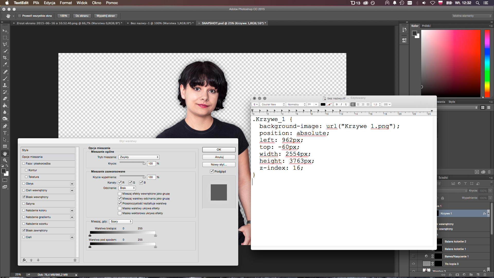Screen dimensions: 494x278
Task: Click the Krycie opacity slider in dialog
Action: click(x=132, y=163)
